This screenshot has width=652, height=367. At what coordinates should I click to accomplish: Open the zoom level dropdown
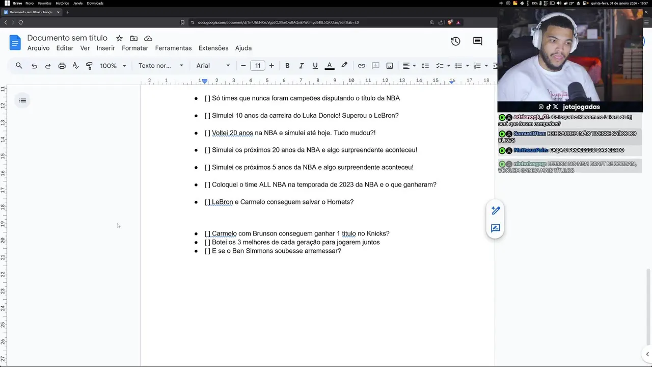(x=113, y=66)
